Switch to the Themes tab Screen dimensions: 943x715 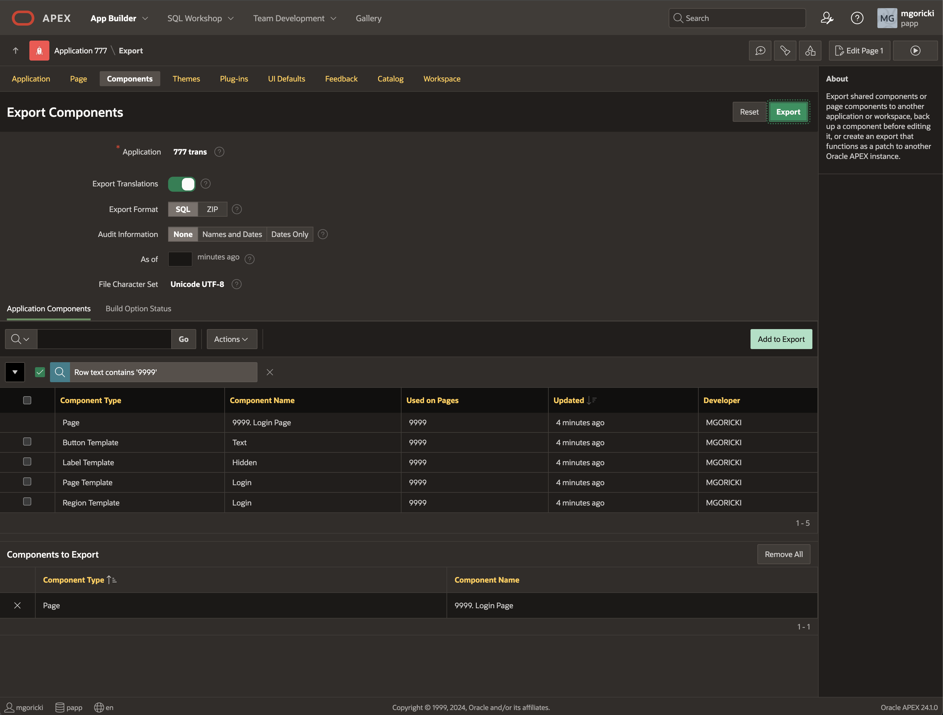[x=186, y=78]
